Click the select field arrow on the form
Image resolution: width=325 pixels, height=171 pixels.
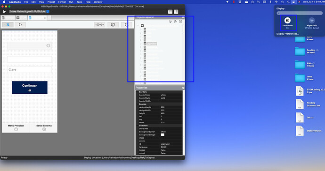[x=48, y=45]
